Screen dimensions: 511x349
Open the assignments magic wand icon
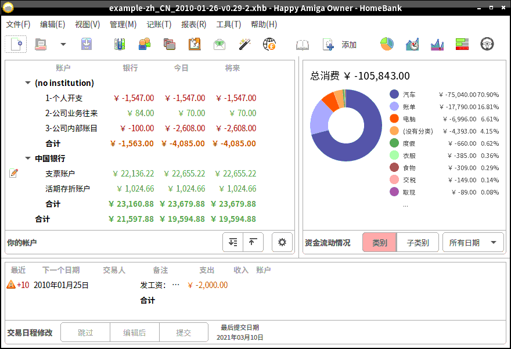(244, 44)
